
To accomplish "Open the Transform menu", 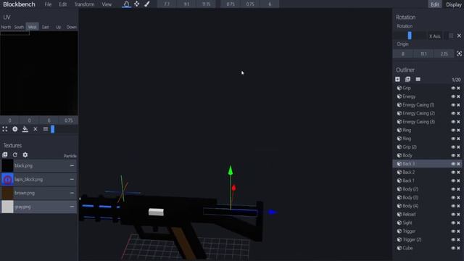I will 84,4.
